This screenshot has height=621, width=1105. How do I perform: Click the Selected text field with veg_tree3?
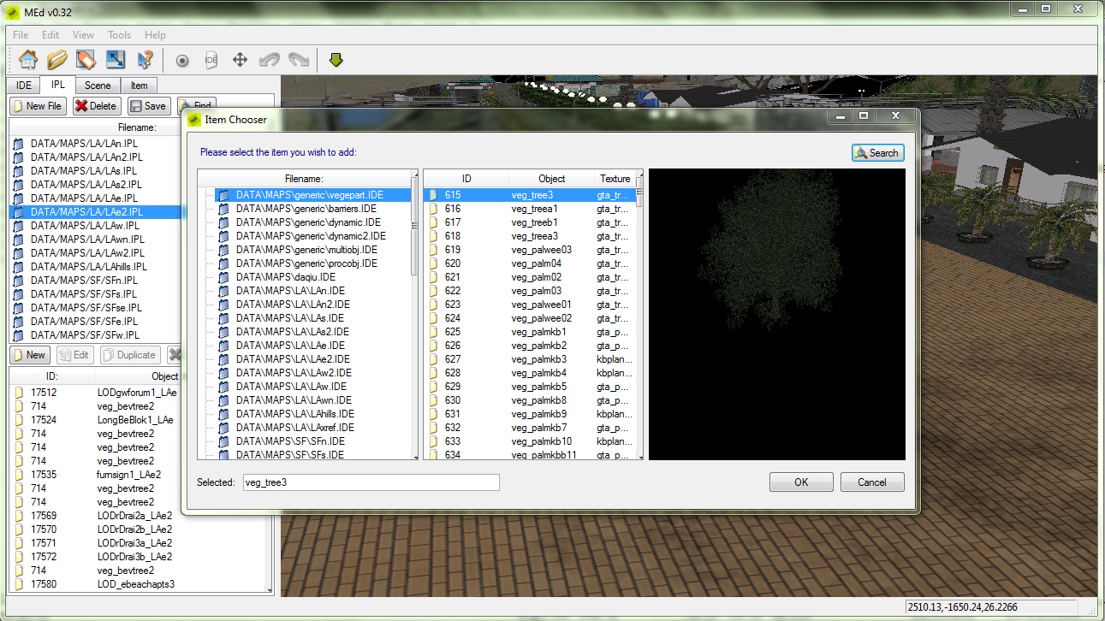tap(371, 482)
